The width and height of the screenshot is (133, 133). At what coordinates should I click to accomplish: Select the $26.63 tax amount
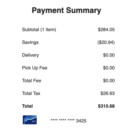pos(108,93)
